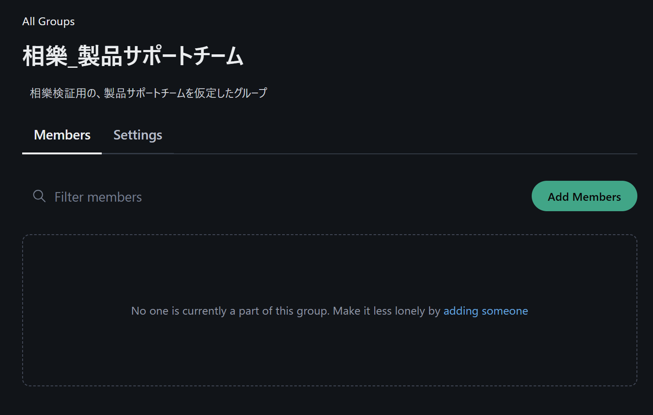The width and height of the screenshot is (653, 415).
Task: Select the active Members tab underline
Action: [x=62, y=153]
